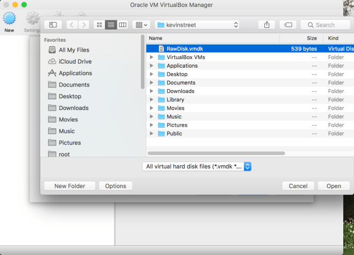Select Documents in the Favorites sidebar
Viewport: 354px width, 255px height.
[74, 85]
